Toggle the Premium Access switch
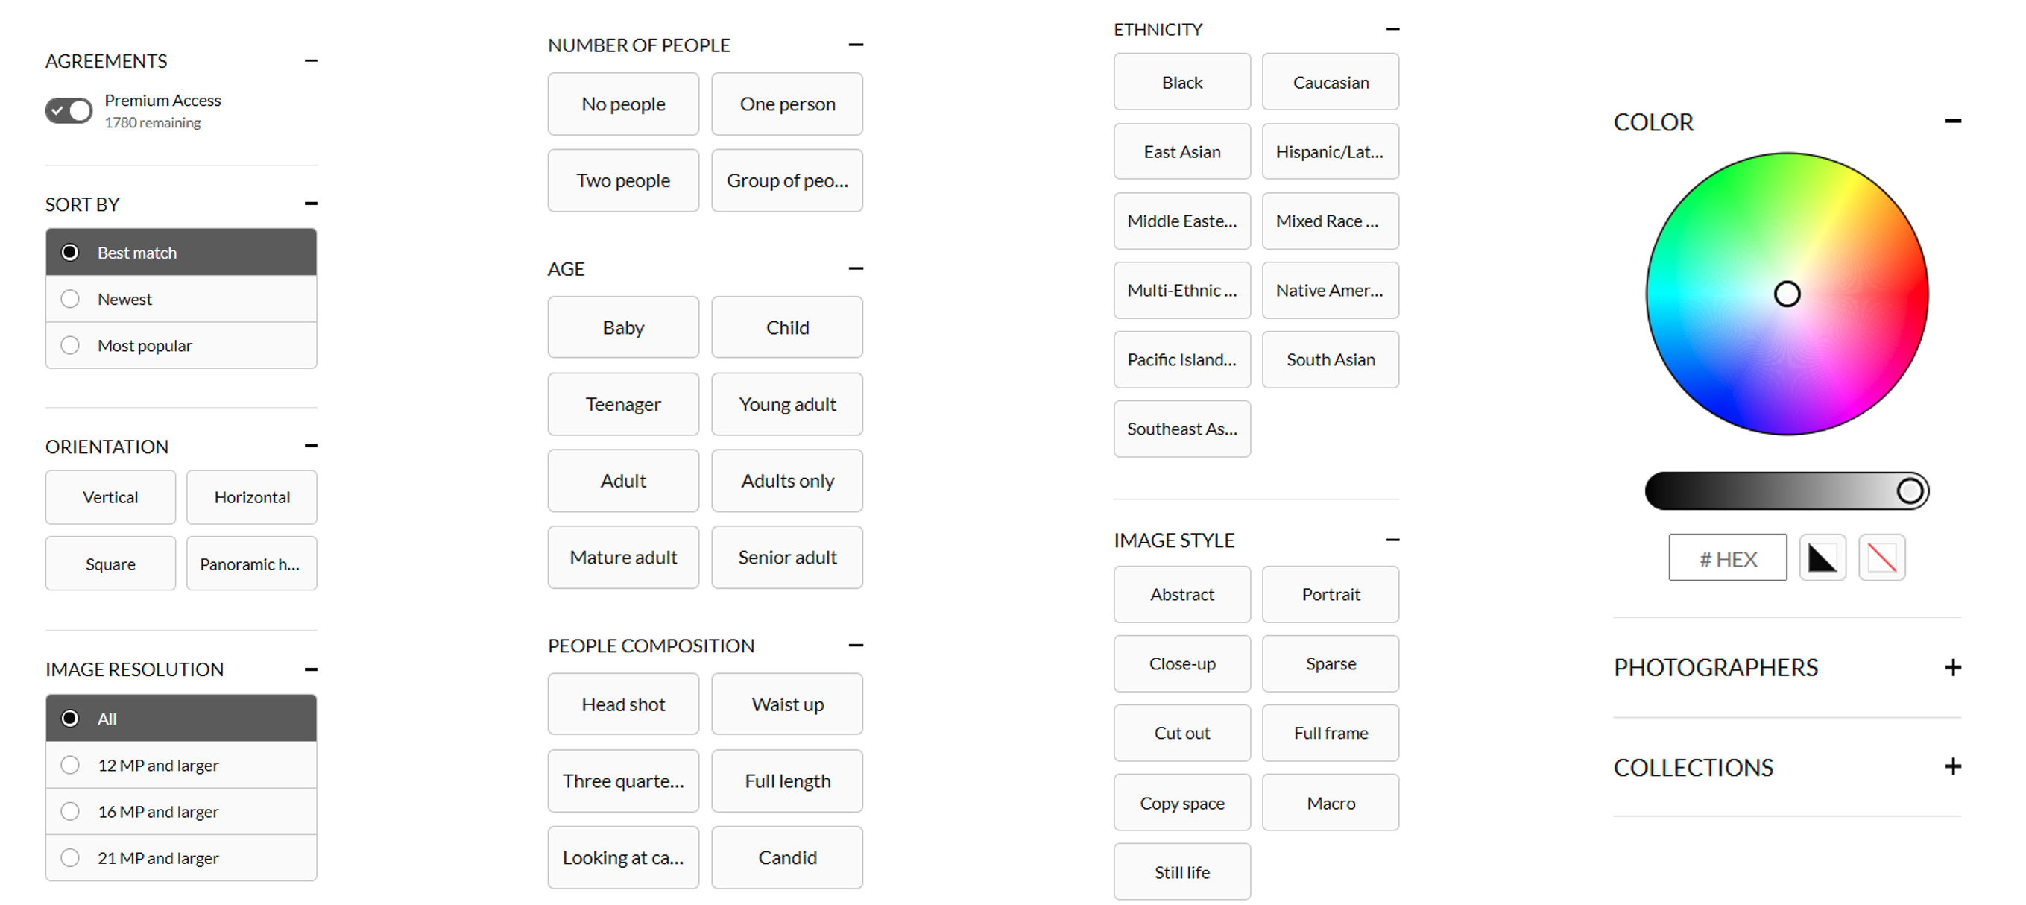 point(69,111)
